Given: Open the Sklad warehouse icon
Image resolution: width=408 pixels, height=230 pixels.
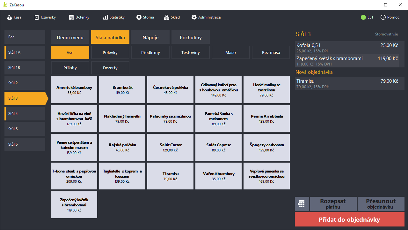Looking at the screenshot, I should (x=166, y=17).
